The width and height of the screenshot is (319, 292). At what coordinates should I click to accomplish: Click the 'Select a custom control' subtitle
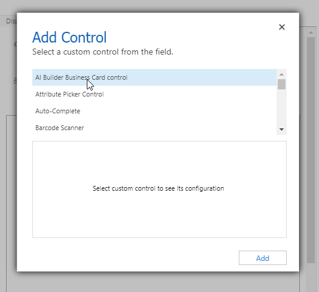click(103, 52)
